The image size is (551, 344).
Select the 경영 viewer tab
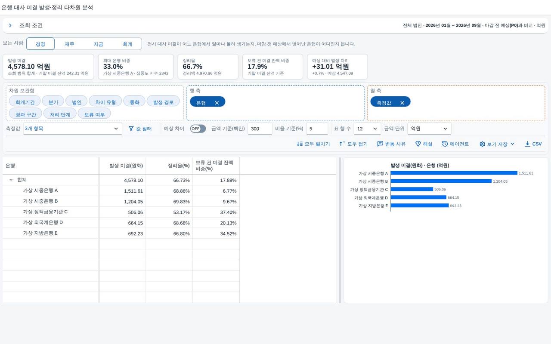[40, 44]
